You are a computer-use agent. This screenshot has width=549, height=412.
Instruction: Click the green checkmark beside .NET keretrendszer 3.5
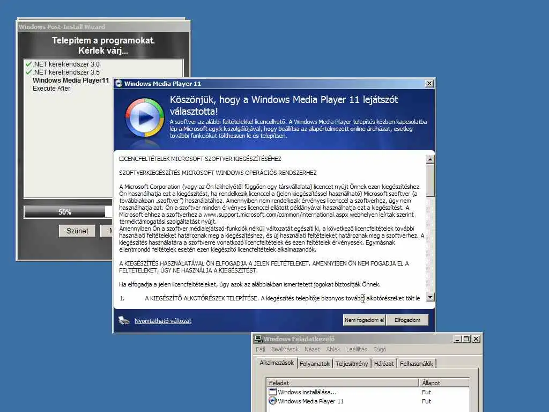pos(29,72)
